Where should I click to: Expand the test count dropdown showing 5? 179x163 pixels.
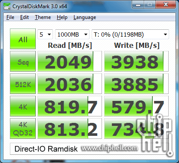coord(45,34)
